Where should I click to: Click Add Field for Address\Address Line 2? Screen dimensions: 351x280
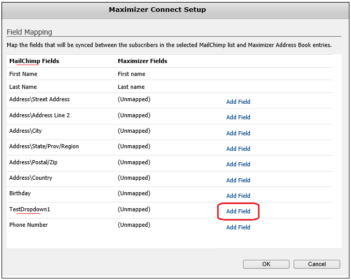tap(238, 117)
